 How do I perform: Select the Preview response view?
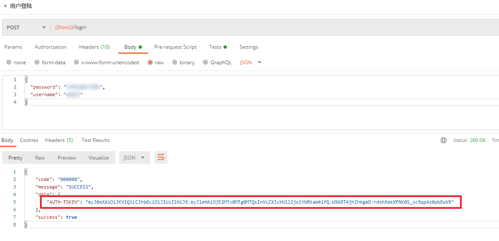(x=66, y=158)
